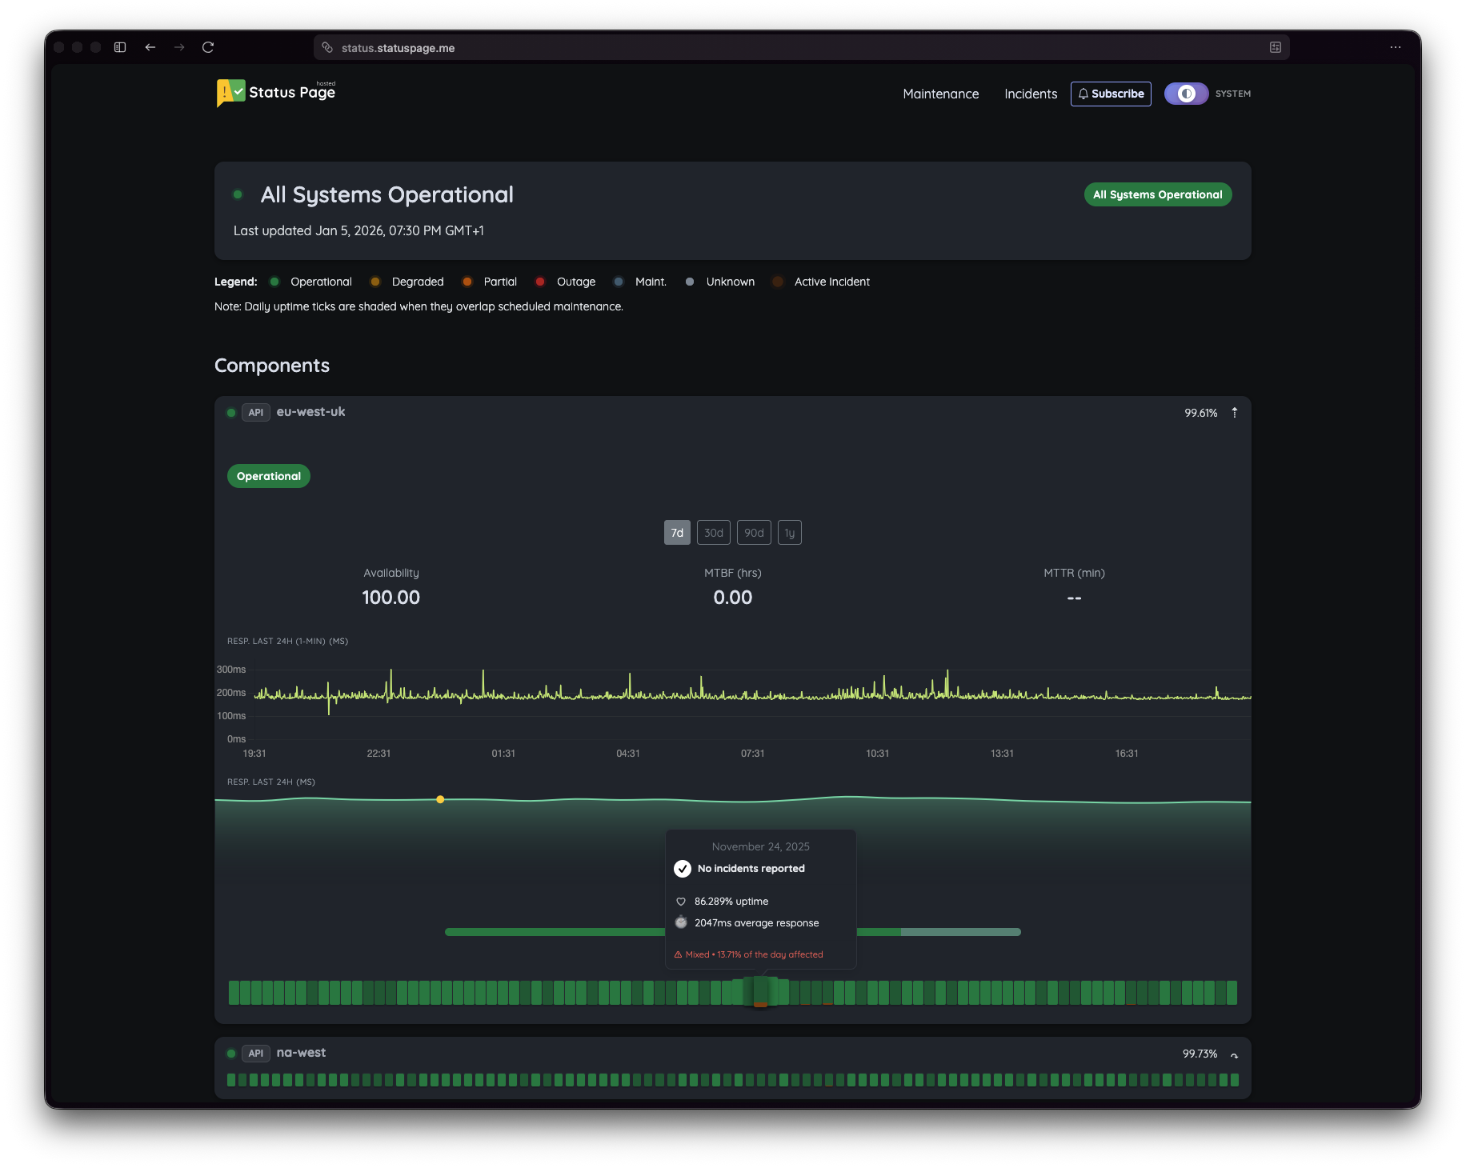The height and width of the screenshot is (1168, 1466).
Task: Click the API badge next to na-west
Action: click(255, 1054)
